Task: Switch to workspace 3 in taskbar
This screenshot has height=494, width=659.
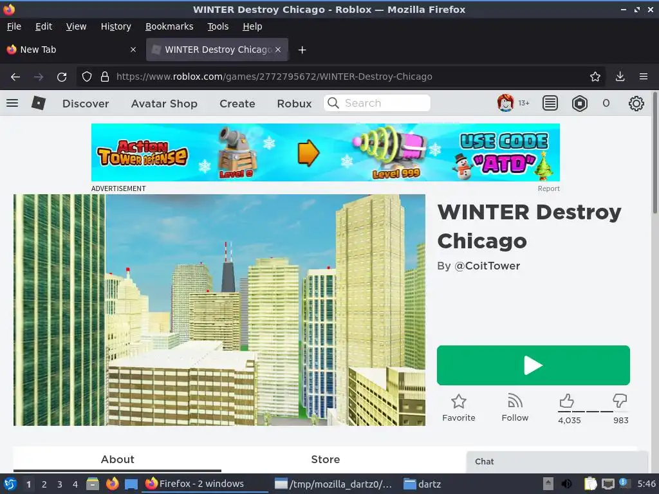Action: [60, 484]
